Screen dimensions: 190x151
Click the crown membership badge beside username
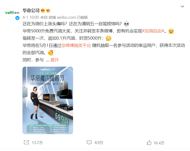43,11
